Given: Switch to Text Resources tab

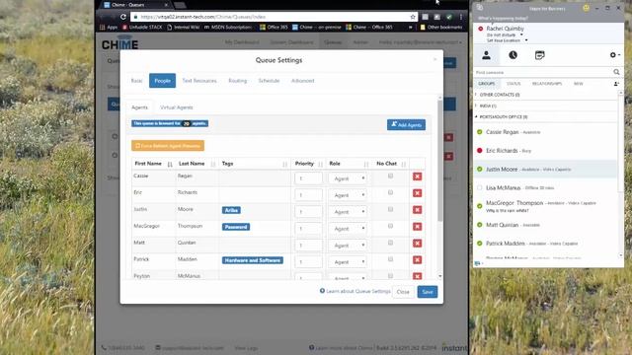Looking at the screenshot, I should [199, 81].
